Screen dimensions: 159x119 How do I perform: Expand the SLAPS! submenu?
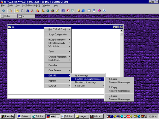pyautogui.click(x=58, y=86)
